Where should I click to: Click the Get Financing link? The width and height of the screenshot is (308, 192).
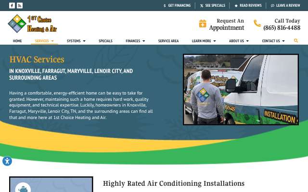tap(180, 5)
